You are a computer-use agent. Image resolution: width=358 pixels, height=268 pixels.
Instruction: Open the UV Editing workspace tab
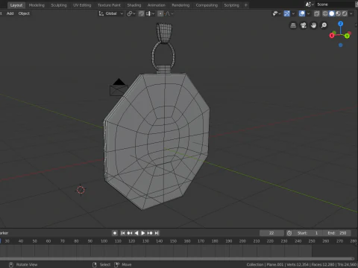click(82, 5)
